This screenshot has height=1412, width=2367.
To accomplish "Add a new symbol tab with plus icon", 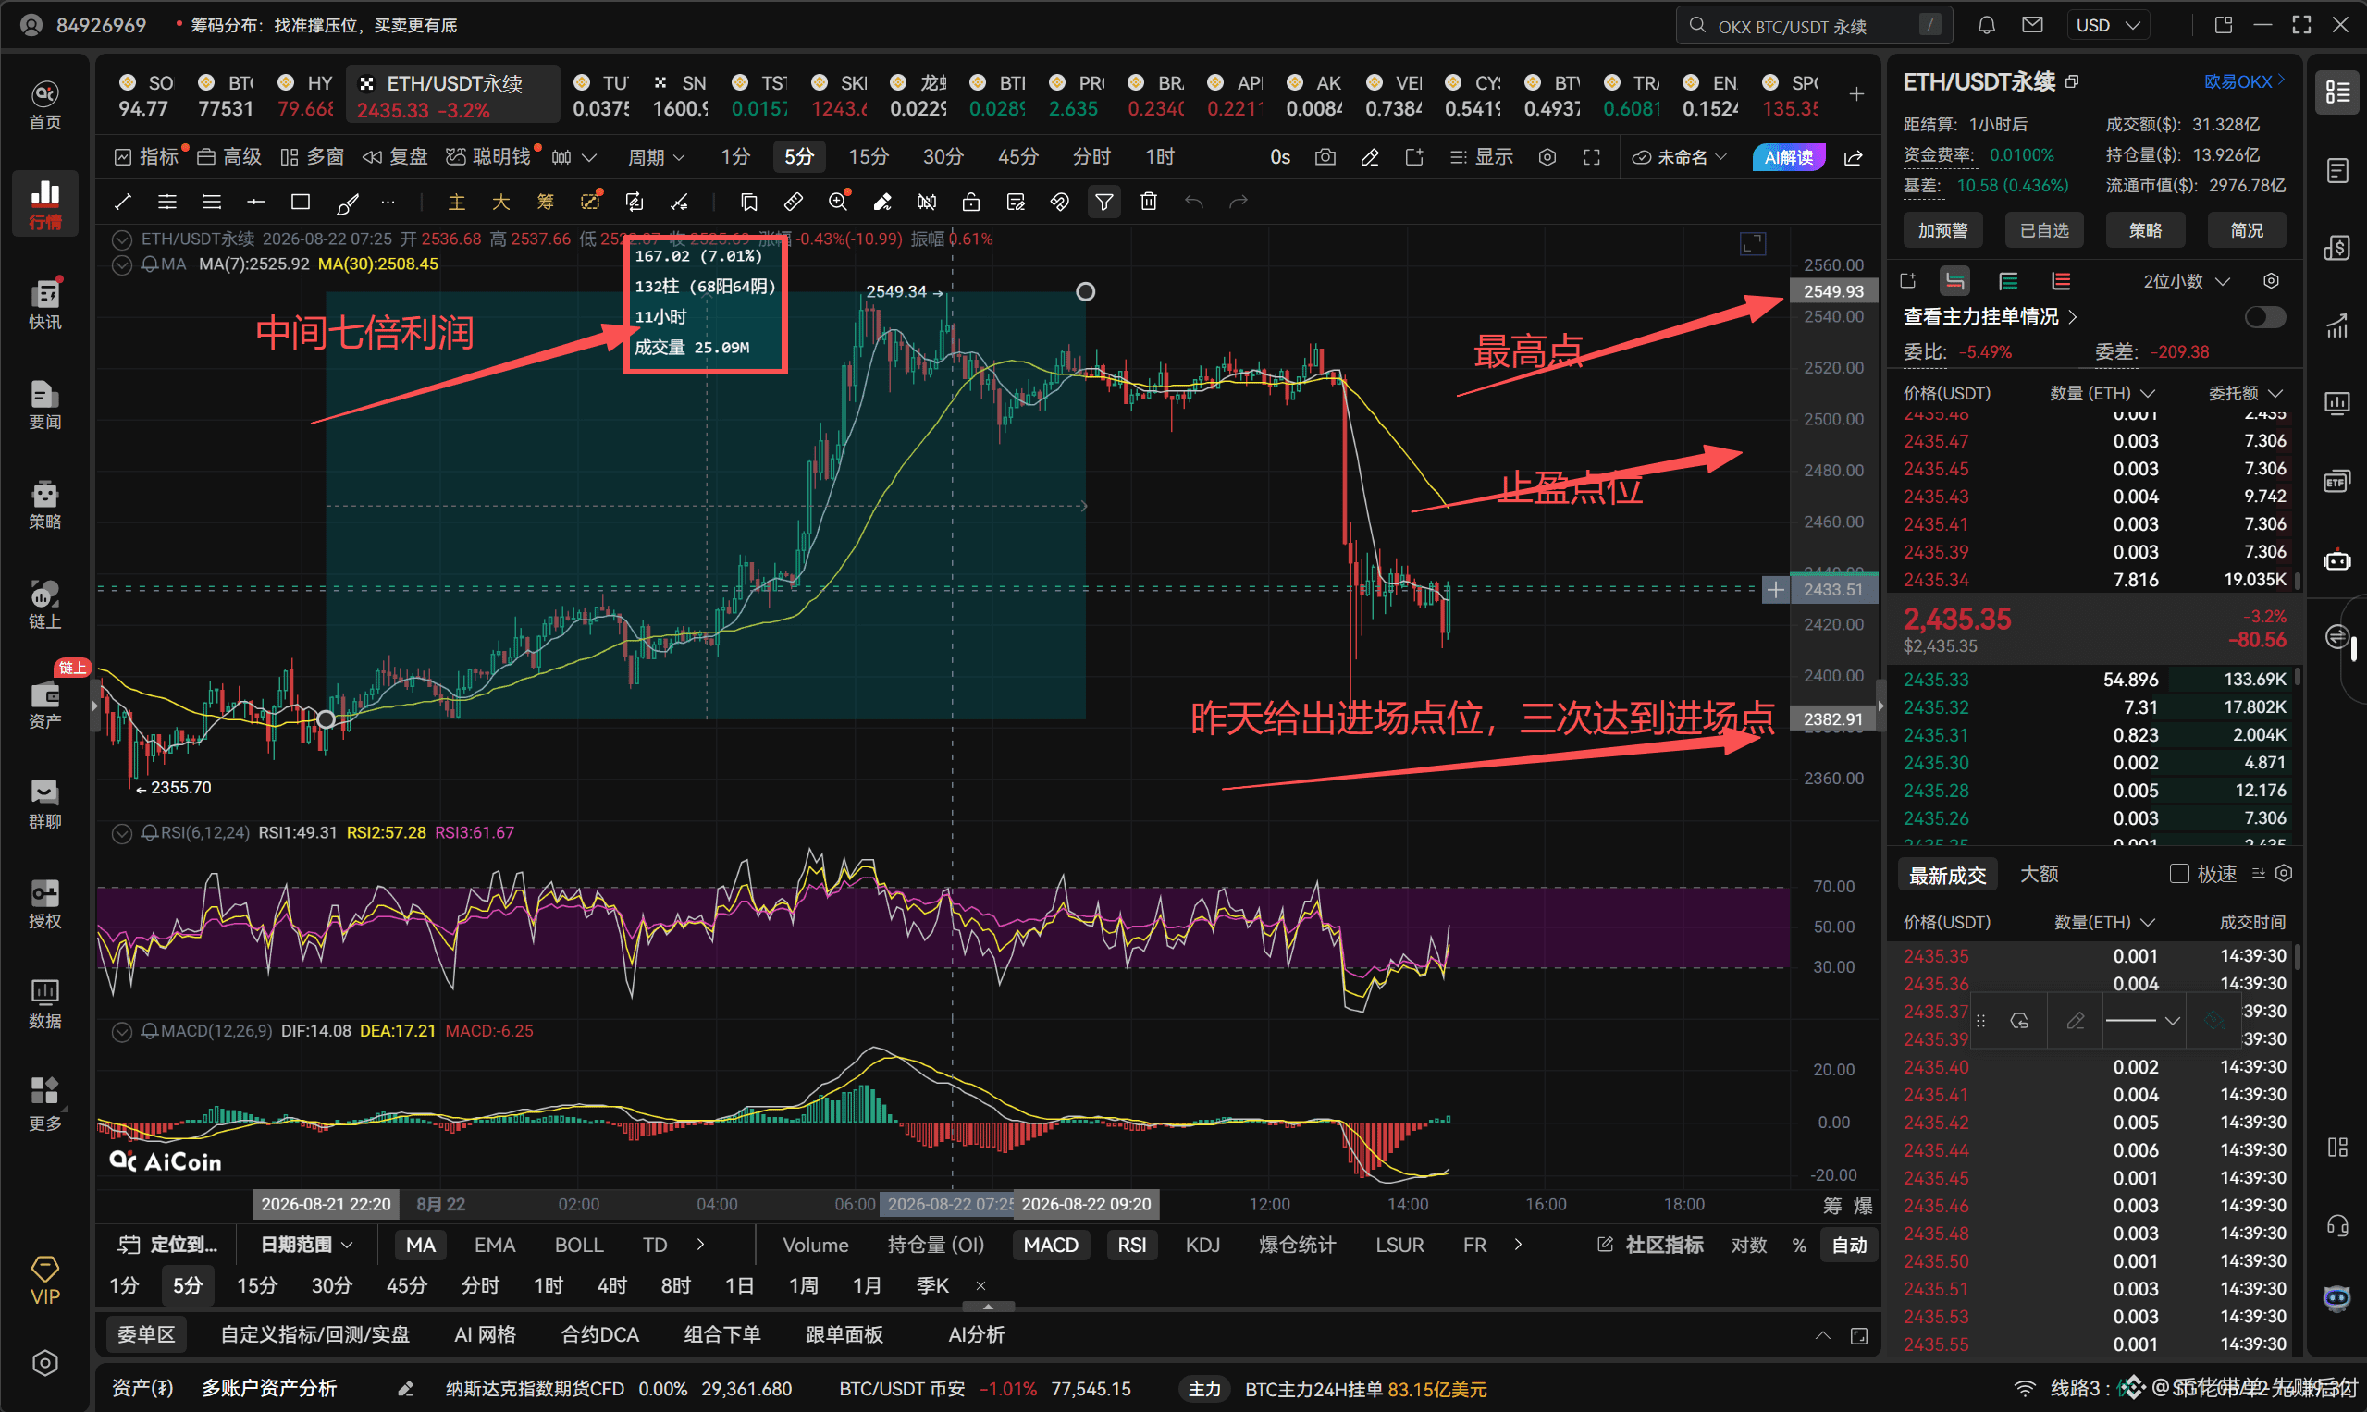I will pyautogui.click(x=1855, y=94).
